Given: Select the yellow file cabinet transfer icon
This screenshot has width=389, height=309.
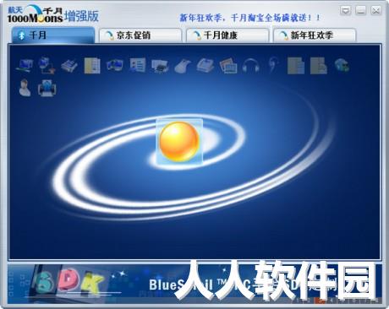Looking at the screenshot, I should tap(92, 66).
